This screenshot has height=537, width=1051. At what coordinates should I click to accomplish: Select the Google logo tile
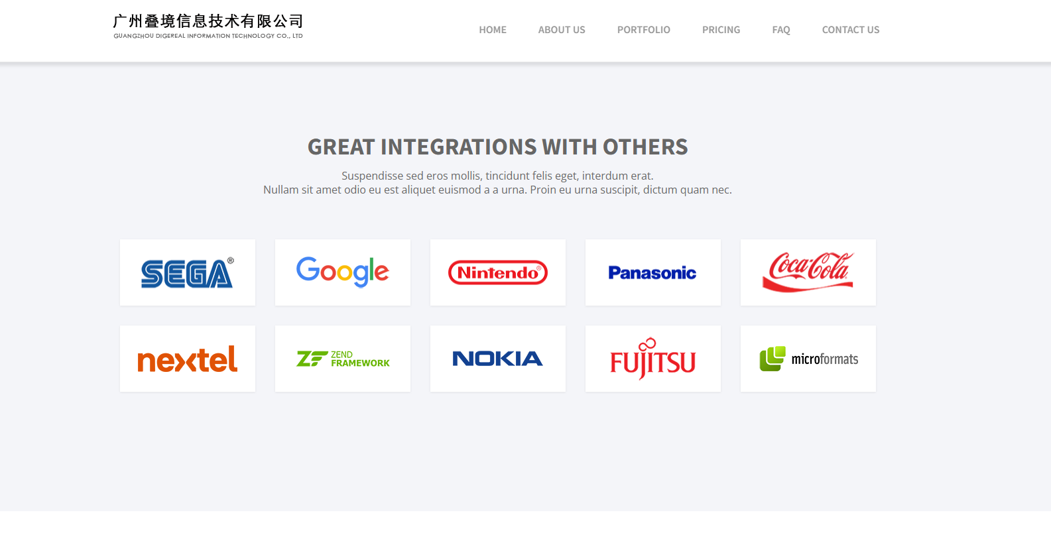[342, 272]
